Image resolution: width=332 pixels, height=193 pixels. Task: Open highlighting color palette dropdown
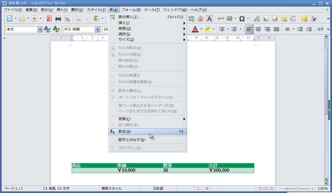pos(214,29)
